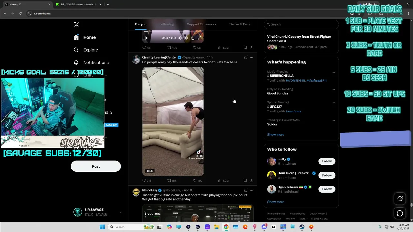The image size is (413, 232).
Task: Follow Dom Lucre
Action: 327,175
